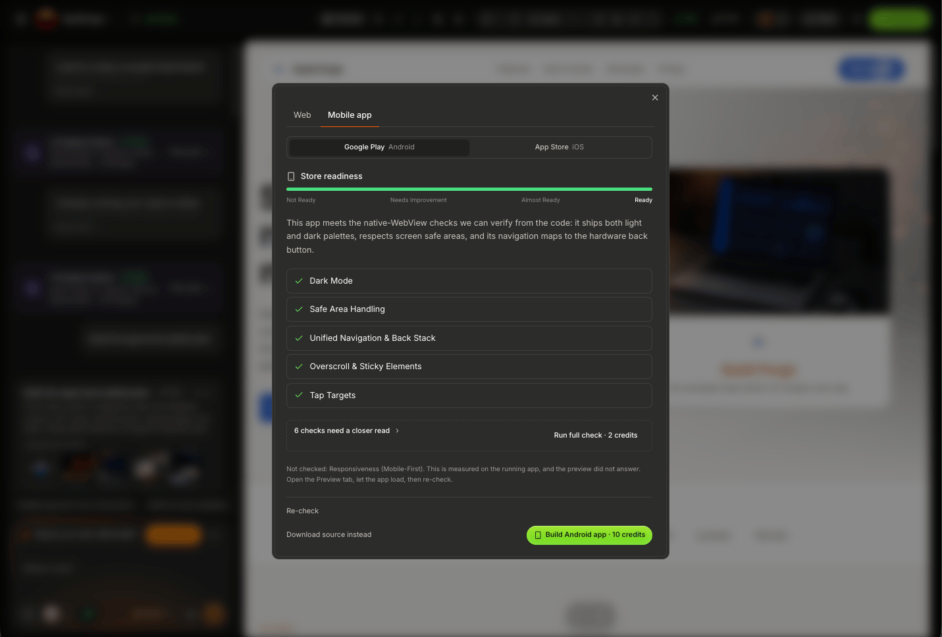Open 6 checks need a closer read
This screenshot has height=637, width=942.
(347, 431)
